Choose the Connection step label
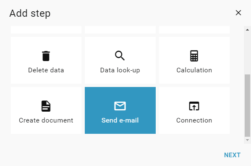The image size is (251, 166). click(x=194, y=120)
